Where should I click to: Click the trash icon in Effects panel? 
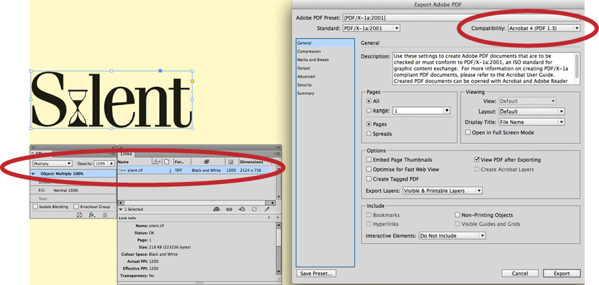(105, 215)
